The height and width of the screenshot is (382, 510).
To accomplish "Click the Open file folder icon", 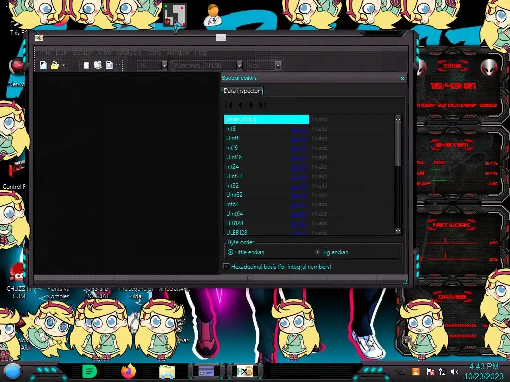I will [55, 65].
